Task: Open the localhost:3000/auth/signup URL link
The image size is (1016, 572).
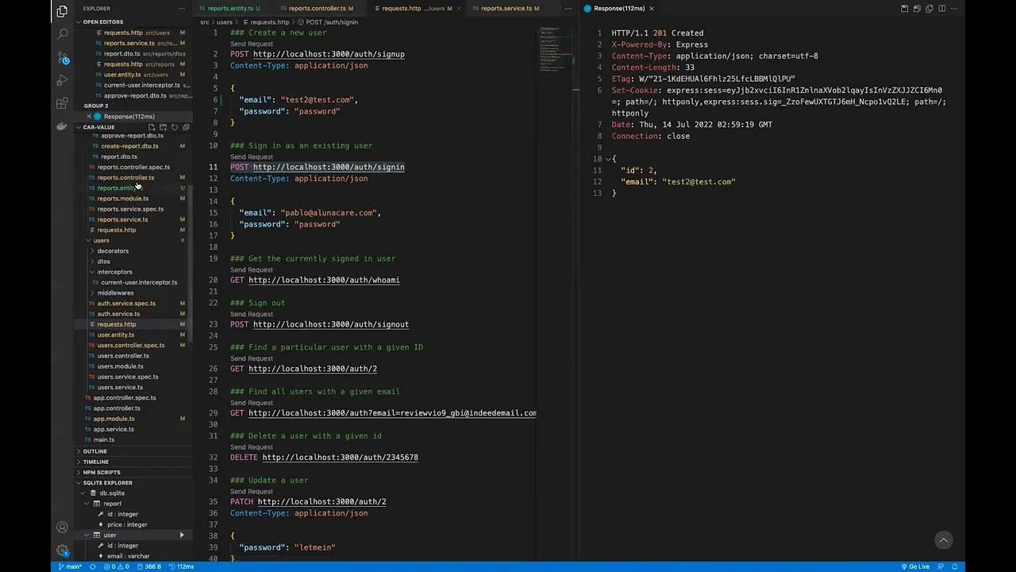Action: click(x=329, y=54)
